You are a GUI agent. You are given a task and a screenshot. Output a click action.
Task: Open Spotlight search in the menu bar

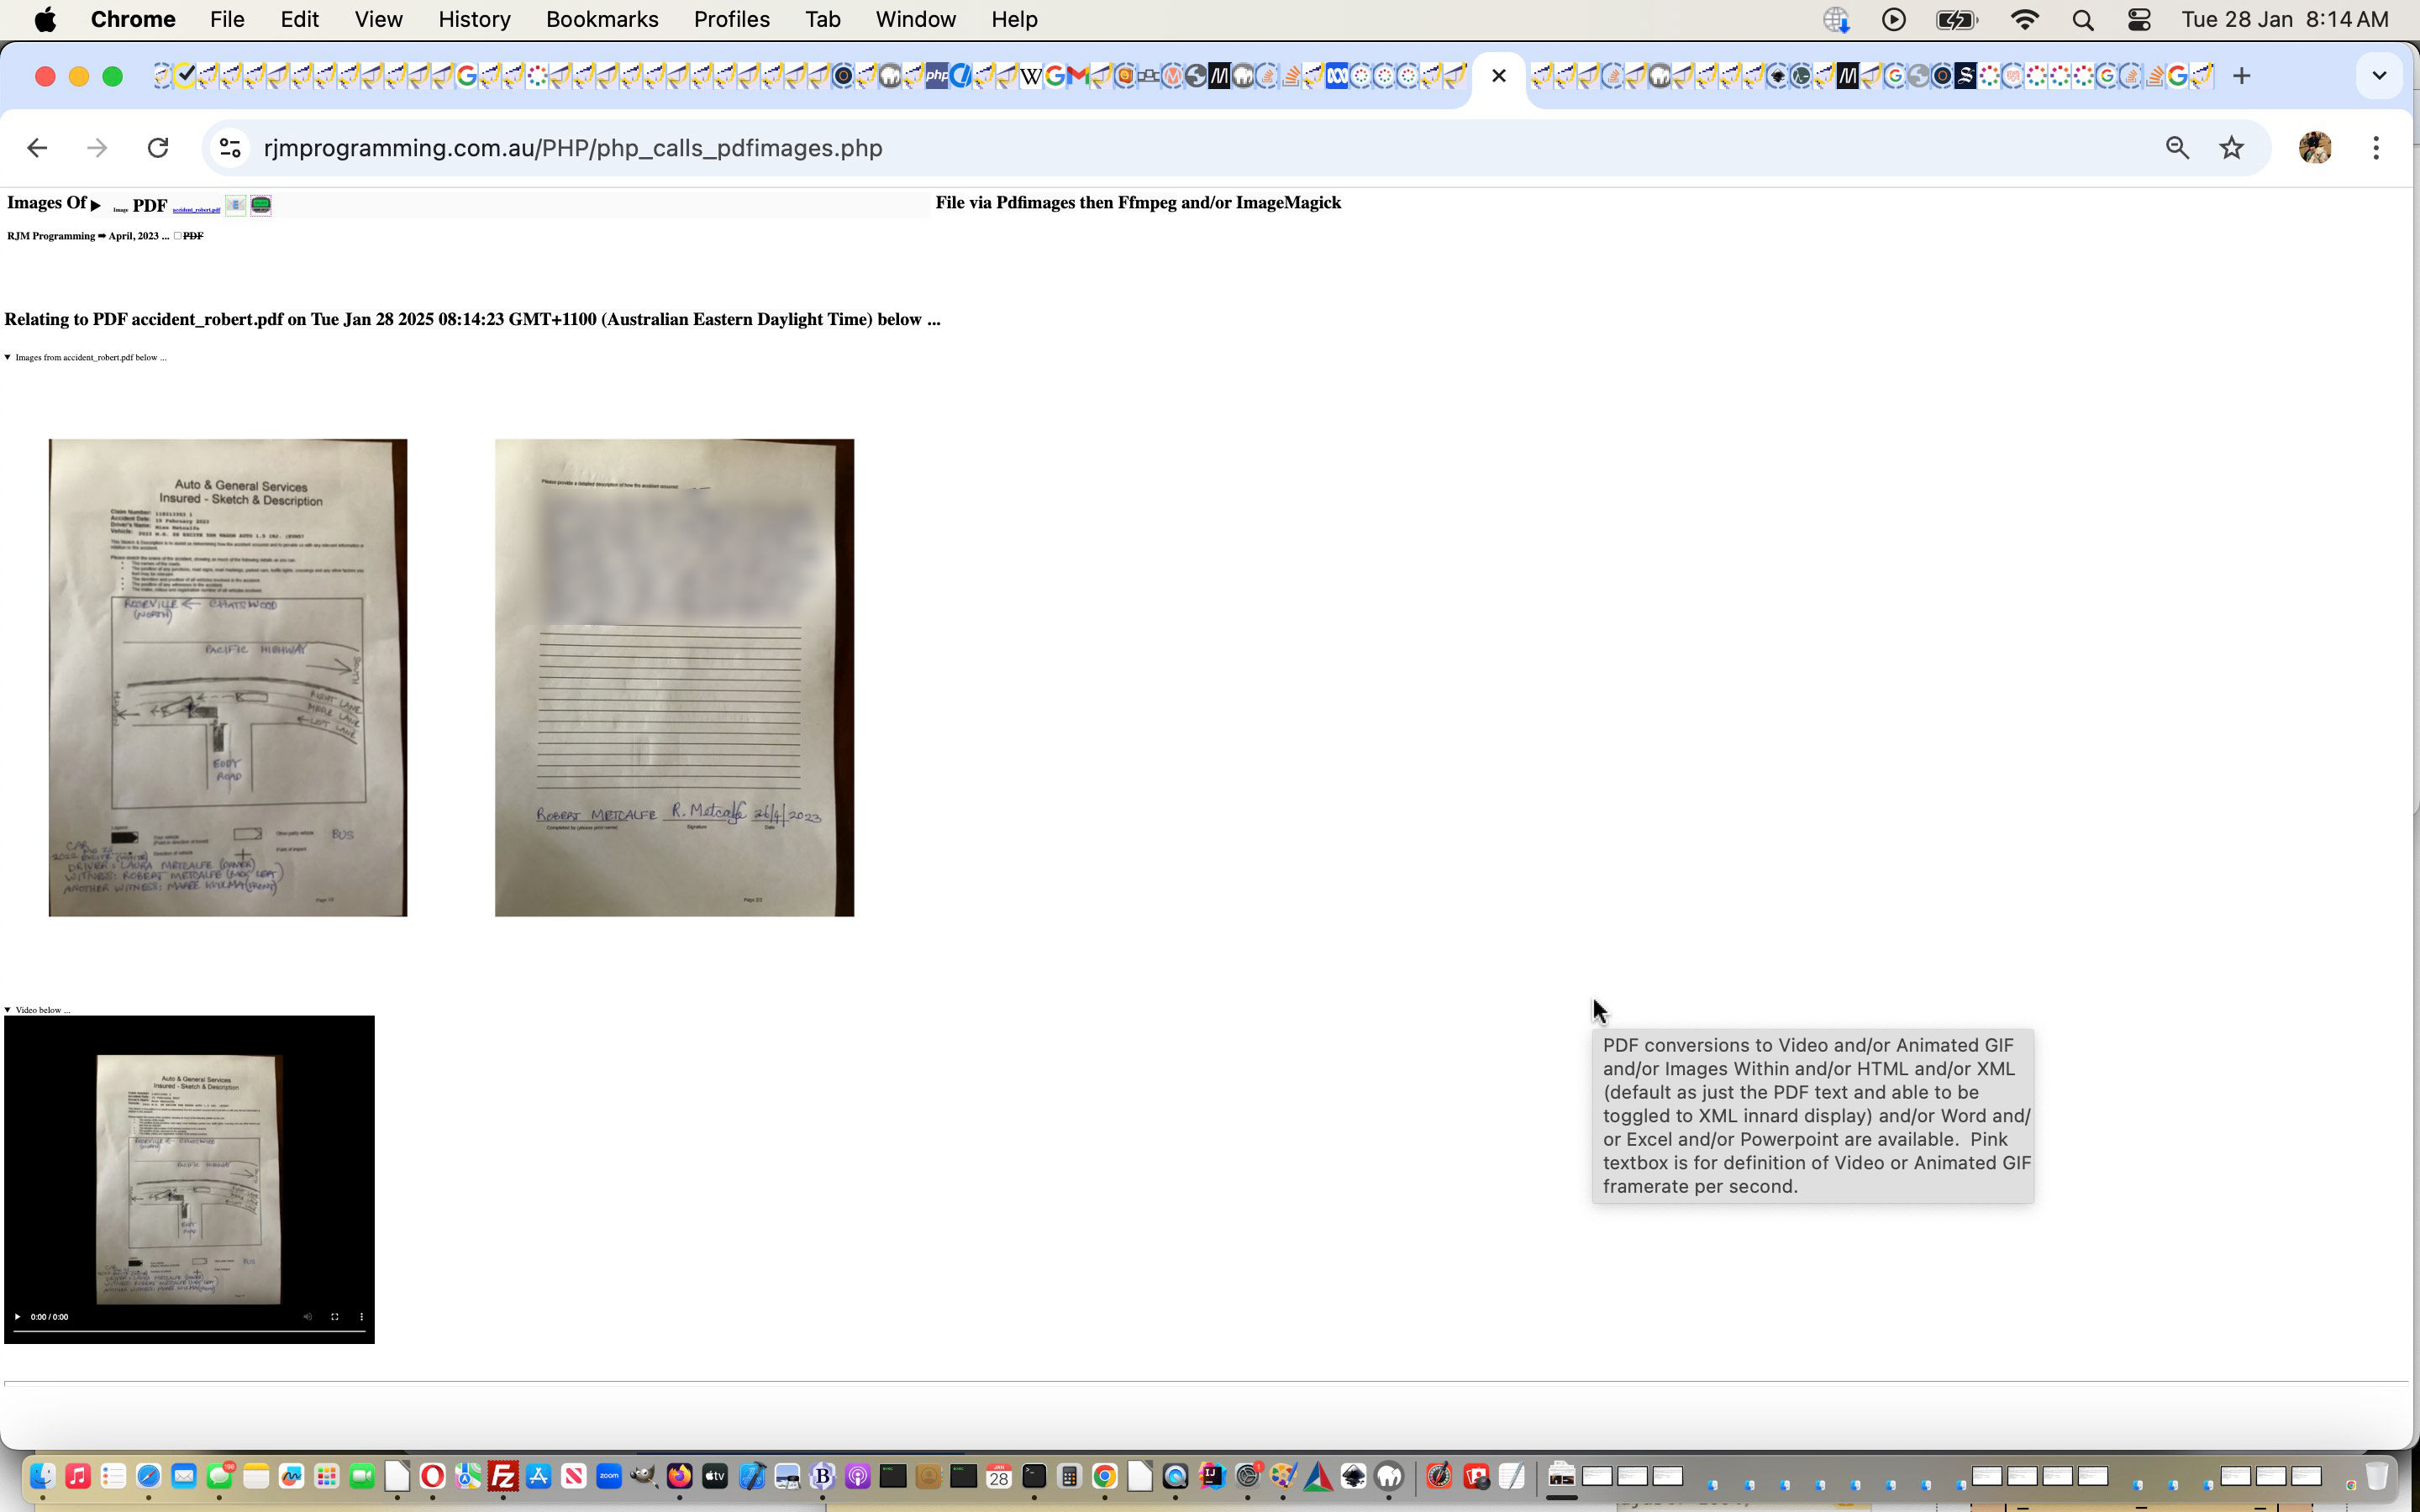2083,19
